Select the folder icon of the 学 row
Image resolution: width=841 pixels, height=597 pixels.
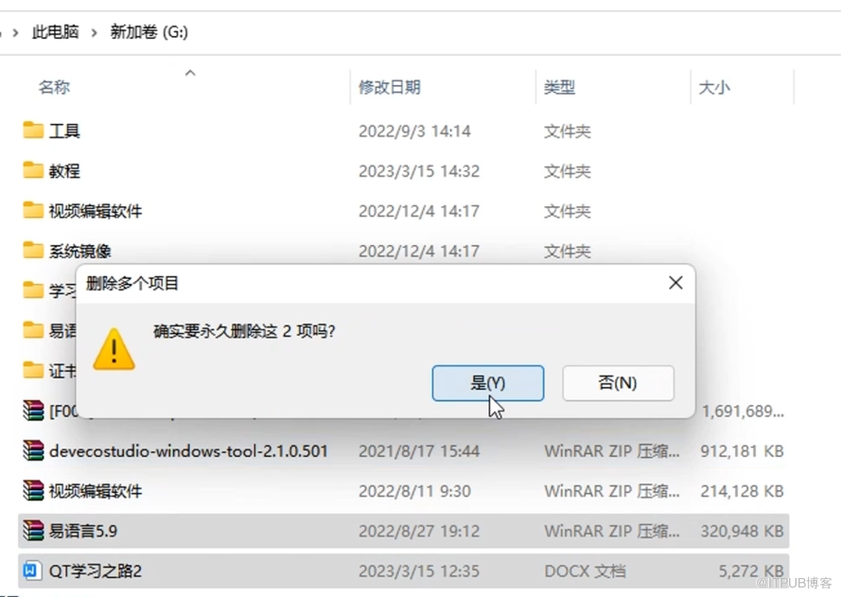33,290
